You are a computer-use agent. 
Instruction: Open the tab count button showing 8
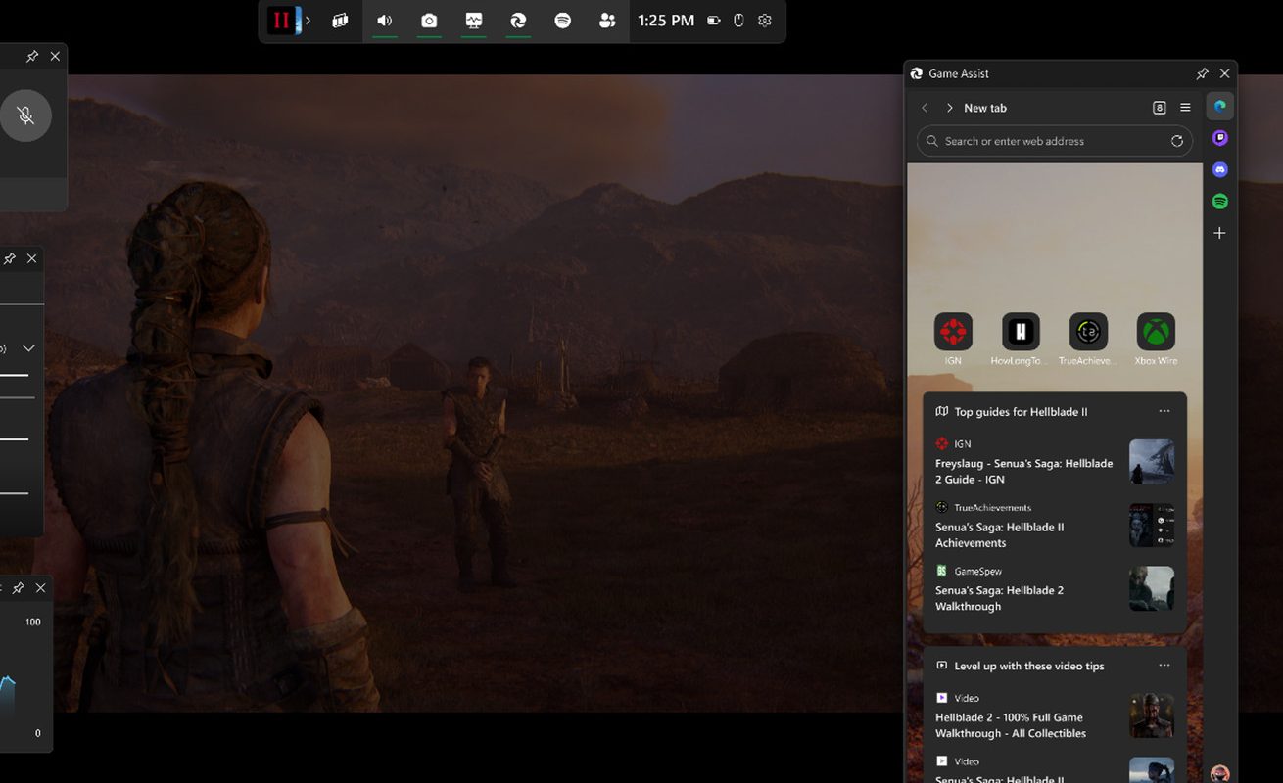[1160, 108]
